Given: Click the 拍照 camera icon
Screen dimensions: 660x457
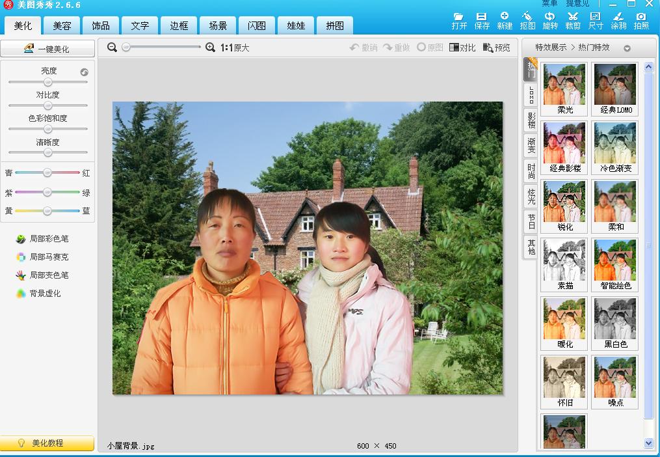Looking at the screenshot, I should [x=641, y=20].
